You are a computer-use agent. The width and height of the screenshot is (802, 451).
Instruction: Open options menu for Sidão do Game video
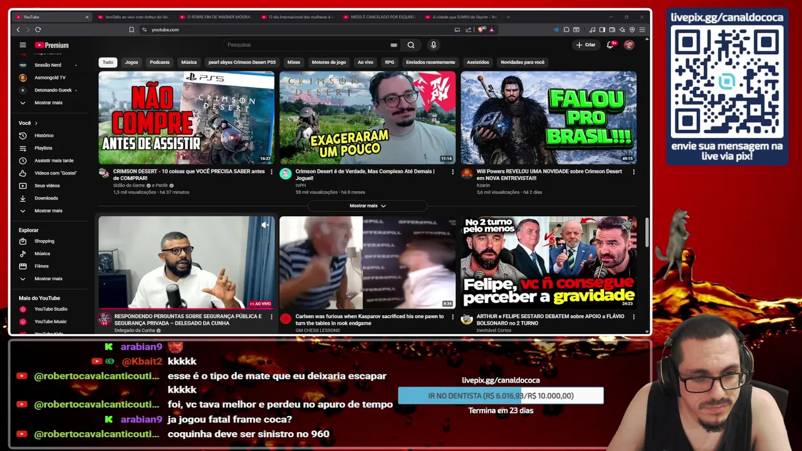pos(271,172)
